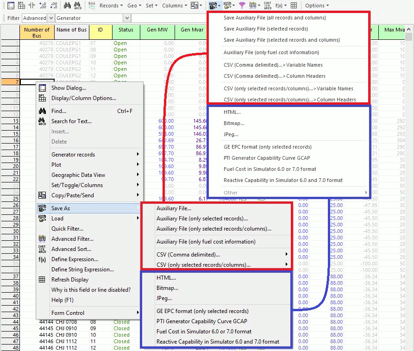Screen dimensions: 414x351
Task: Click the Status column header
Action: 125,30
